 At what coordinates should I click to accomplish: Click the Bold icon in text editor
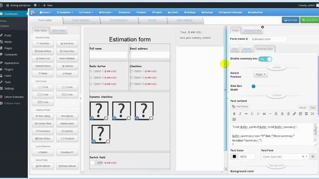point(234,114)
